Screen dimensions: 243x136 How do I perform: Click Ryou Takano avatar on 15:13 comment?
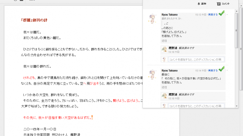[152, 19]
